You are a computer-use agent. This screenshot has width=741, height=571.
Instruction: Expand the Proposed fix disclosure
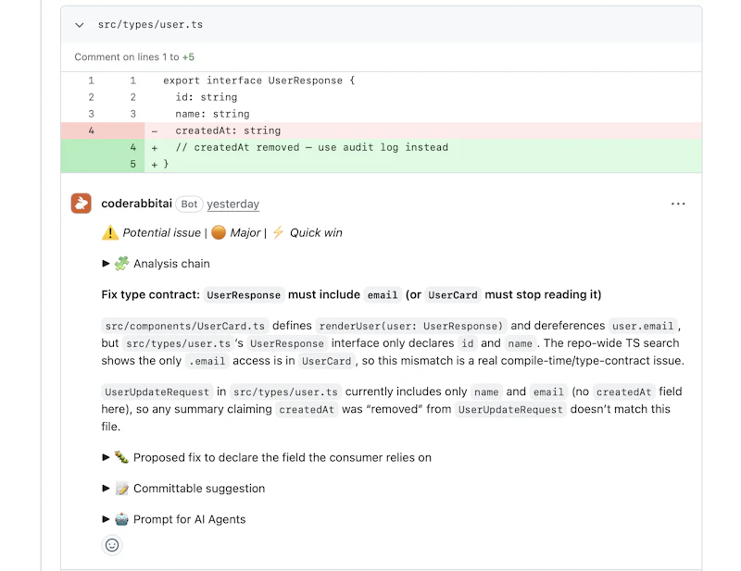[x=267, y=458]
